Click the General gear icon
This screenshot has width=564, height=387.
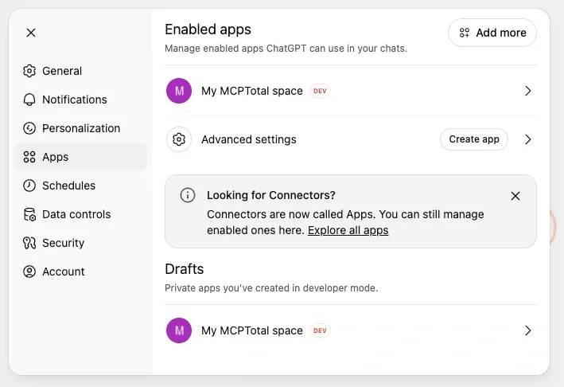click(x=29, y=71)
